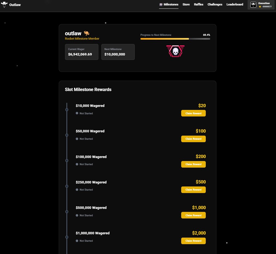Click the -9999977 points balance
This screenshot has width=276, height=254.
[x=267, y=7]
